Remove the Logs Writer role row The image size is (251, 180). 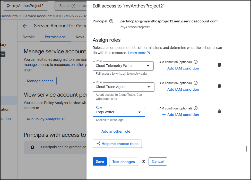click(x=219, y=111)
